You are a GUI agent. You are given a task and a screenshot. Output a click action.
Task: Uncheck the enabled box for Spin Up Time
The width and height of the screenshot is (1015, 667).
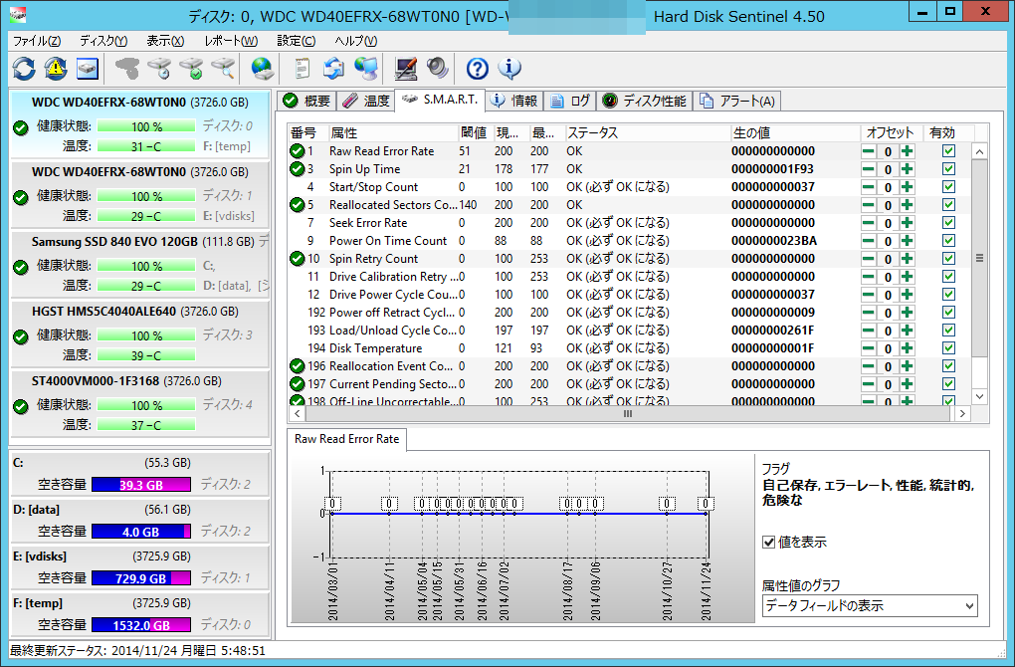point(948,169)
